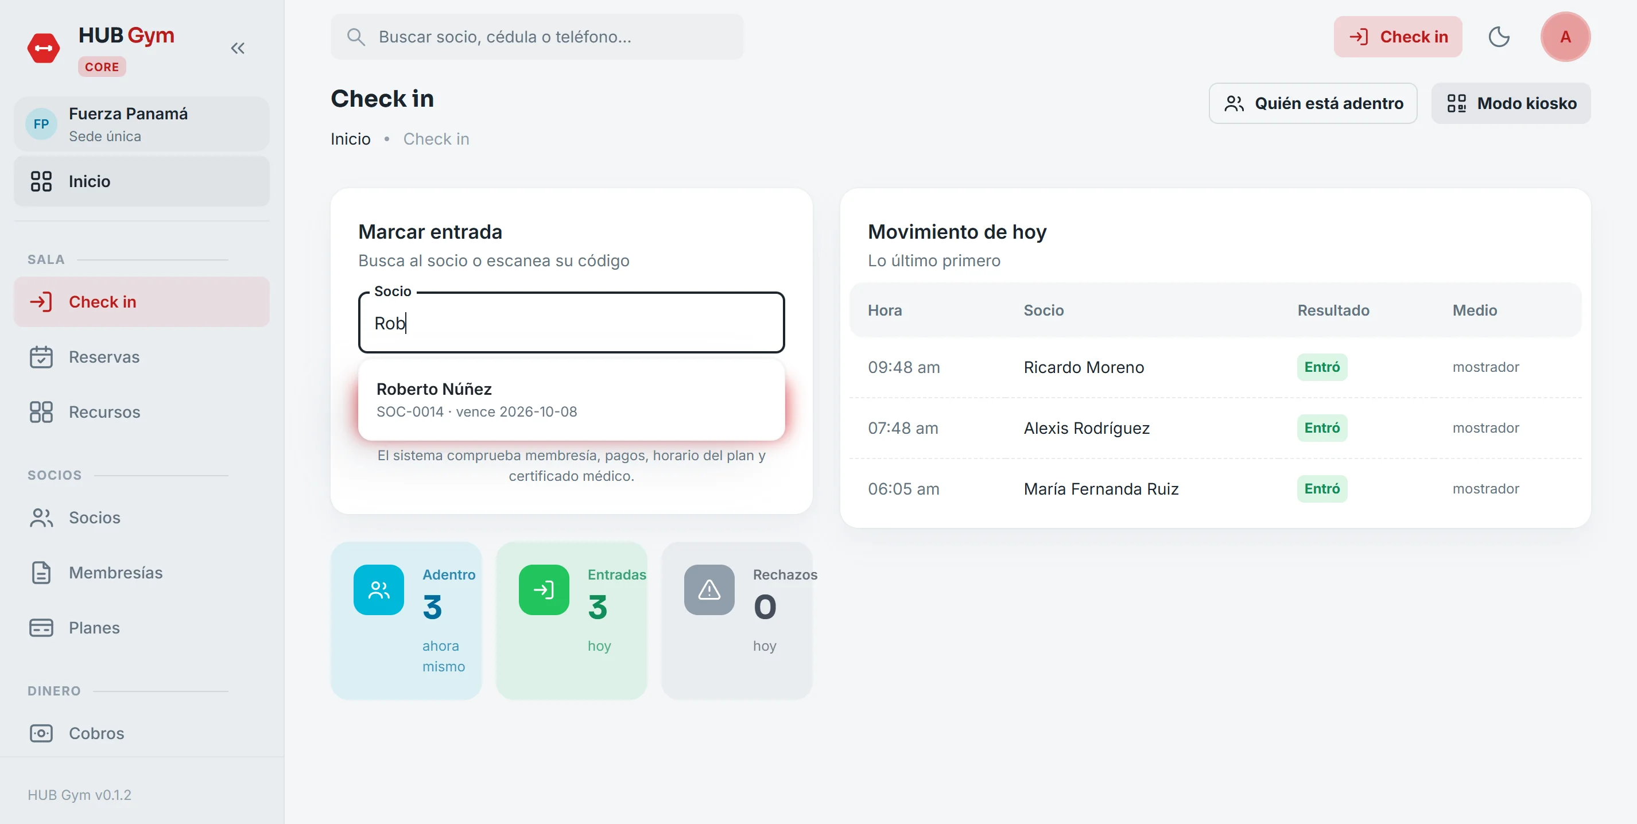Open Recursos in the sidebar

pyautogui.click(x=142, y=413)
